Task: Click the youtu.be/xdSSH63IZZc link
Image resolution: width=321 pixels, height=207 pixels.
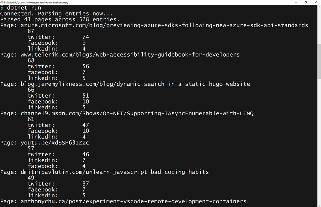Action: pyautogui.click(x=55, y=143)
